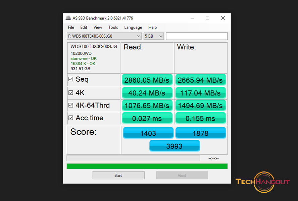Click the 931.51 GB capacity text
The image size is (298, 201).
pos(80,69)
